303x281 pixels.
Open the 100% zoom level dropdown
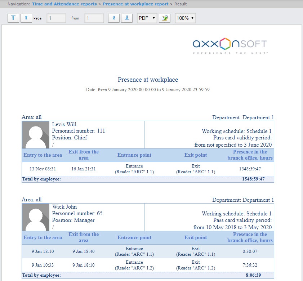[x=185, y=18]
